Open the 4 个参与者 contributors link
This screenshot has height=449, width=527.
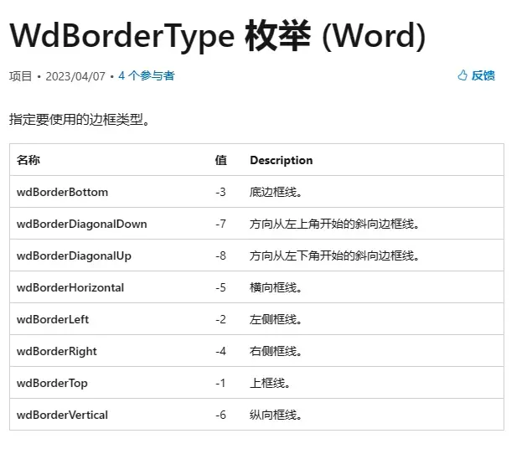(x=146, y=75)
